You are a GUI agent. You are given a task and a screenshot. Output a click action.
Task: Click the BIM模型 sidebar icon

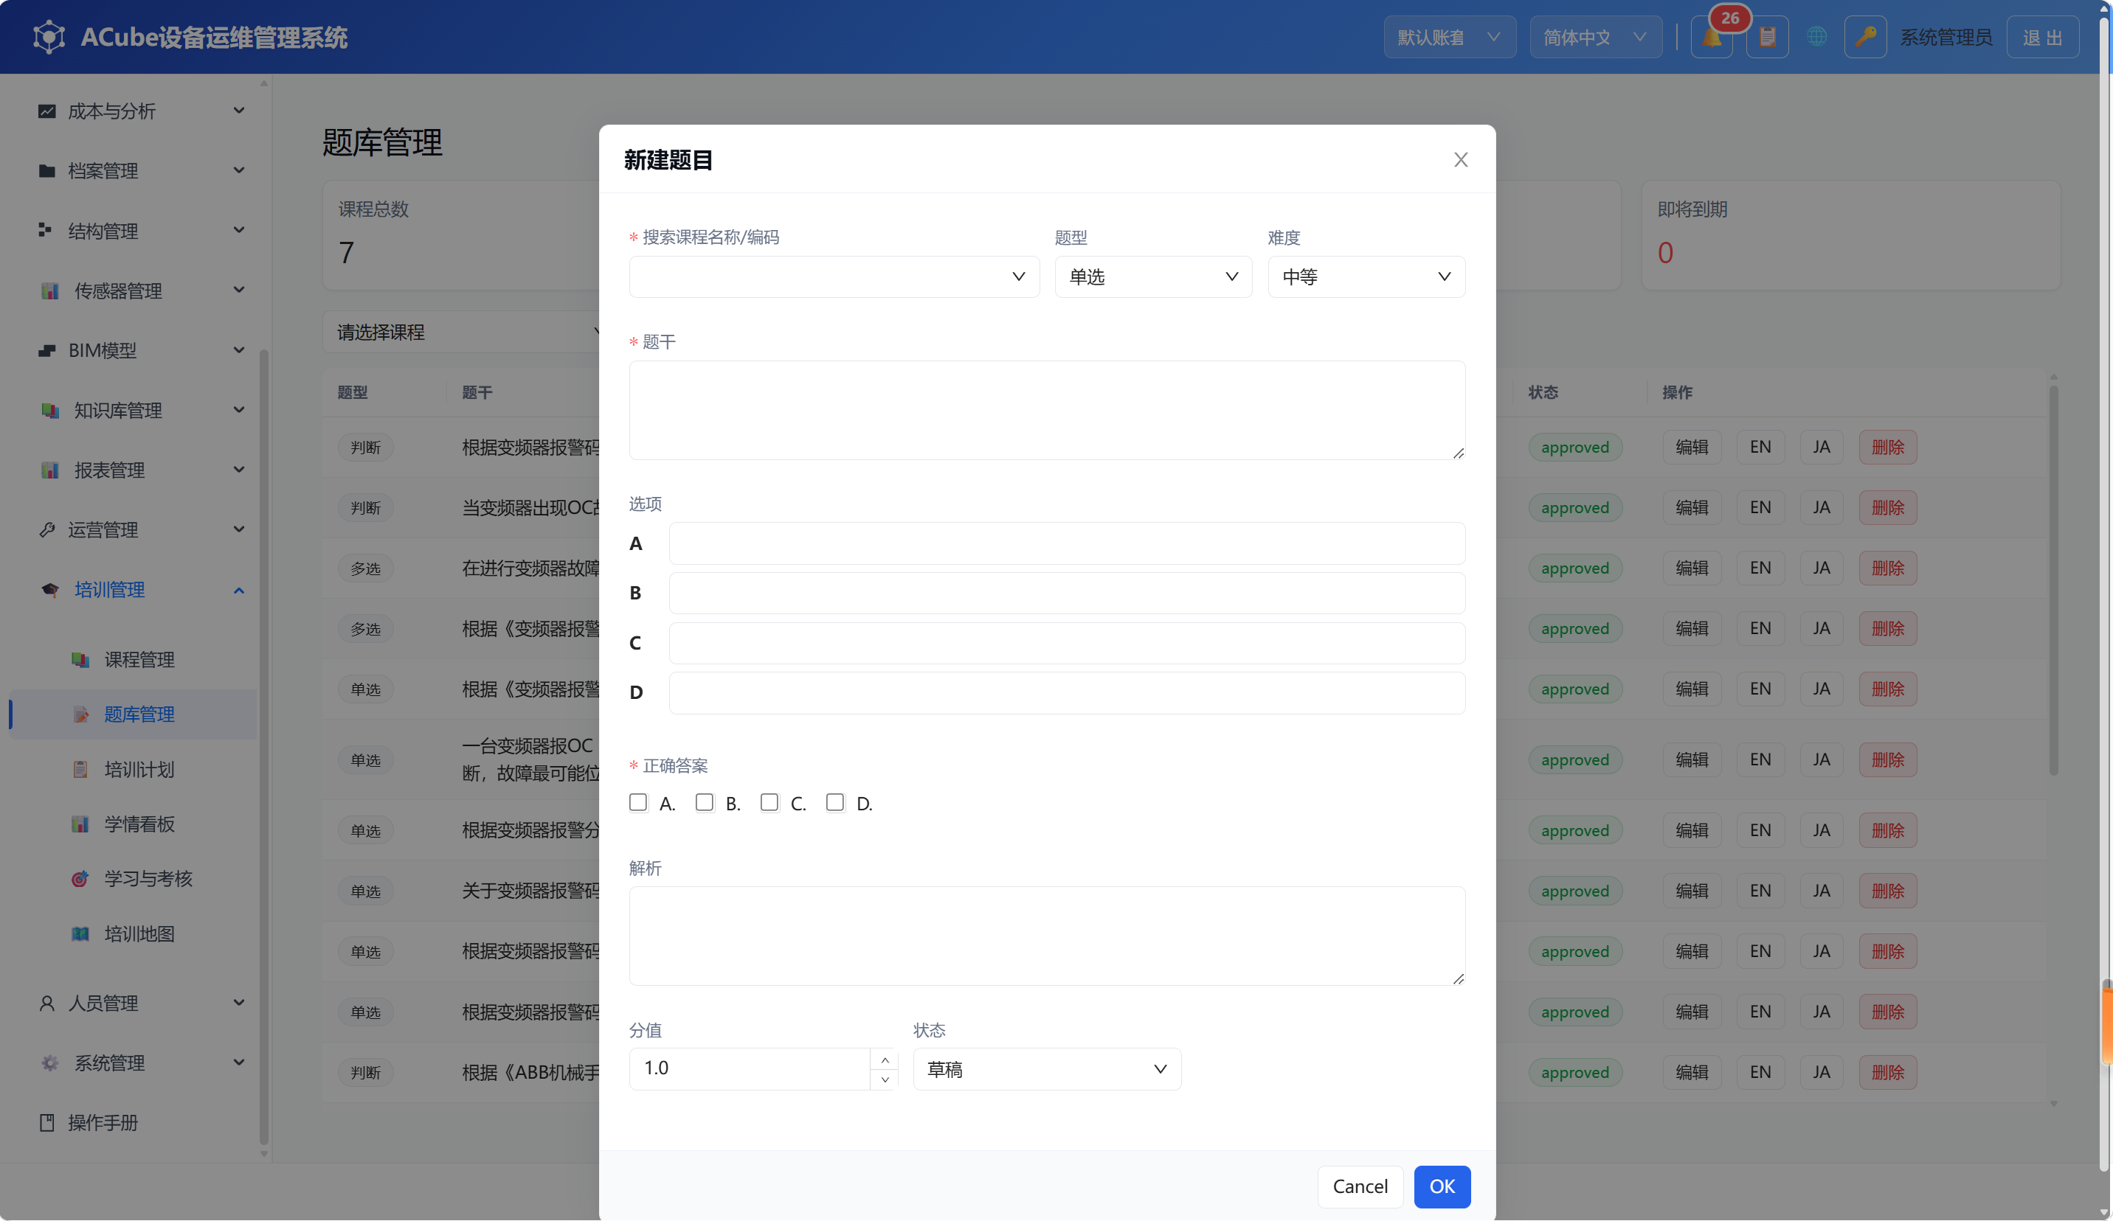(x=47, y=350)
